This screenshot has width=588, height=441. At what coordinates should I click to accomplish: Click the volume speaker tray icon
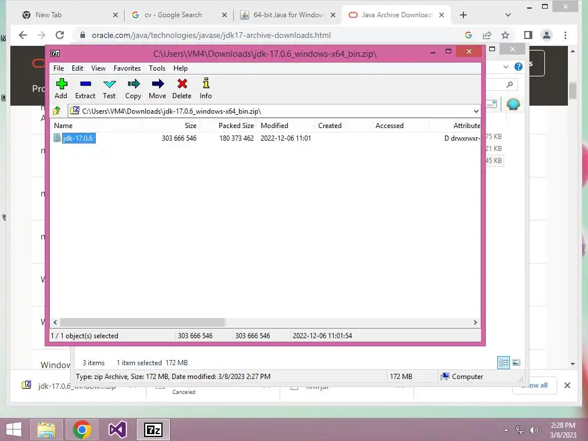[533, 430]
